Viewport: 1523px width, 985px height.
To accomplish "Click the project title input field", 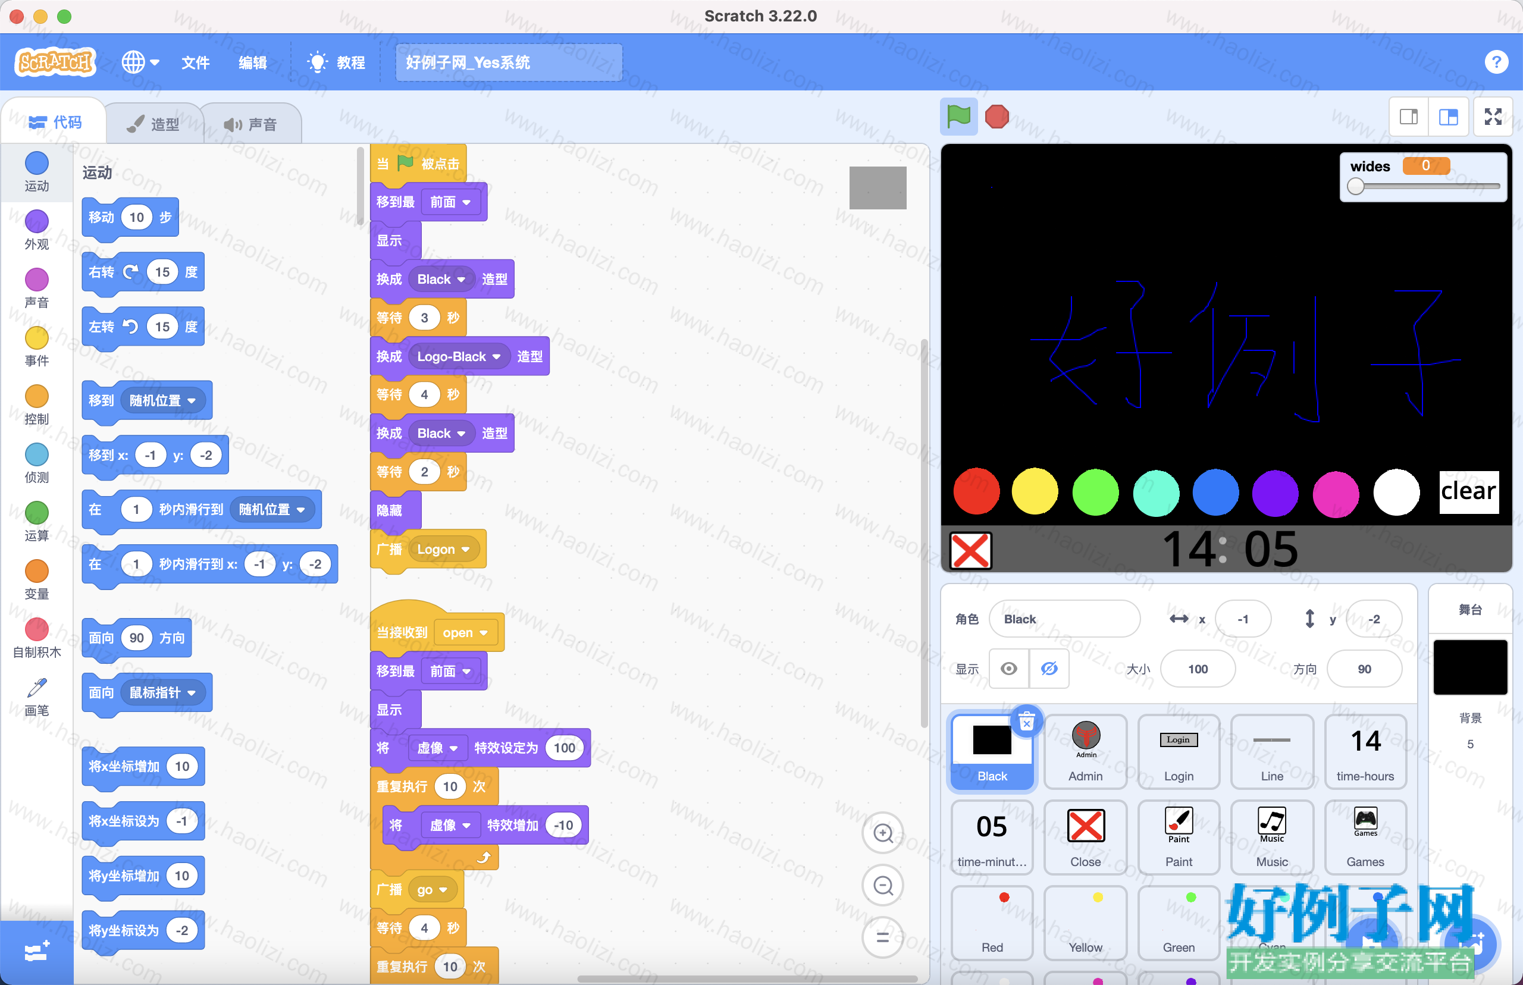I will click(509, 62).
